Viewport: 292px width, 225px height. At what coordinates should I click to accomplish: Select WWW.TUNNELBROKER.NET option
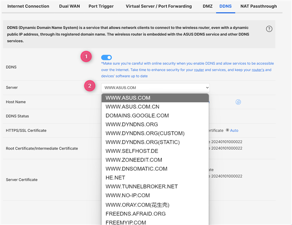(x=155, y=186)
